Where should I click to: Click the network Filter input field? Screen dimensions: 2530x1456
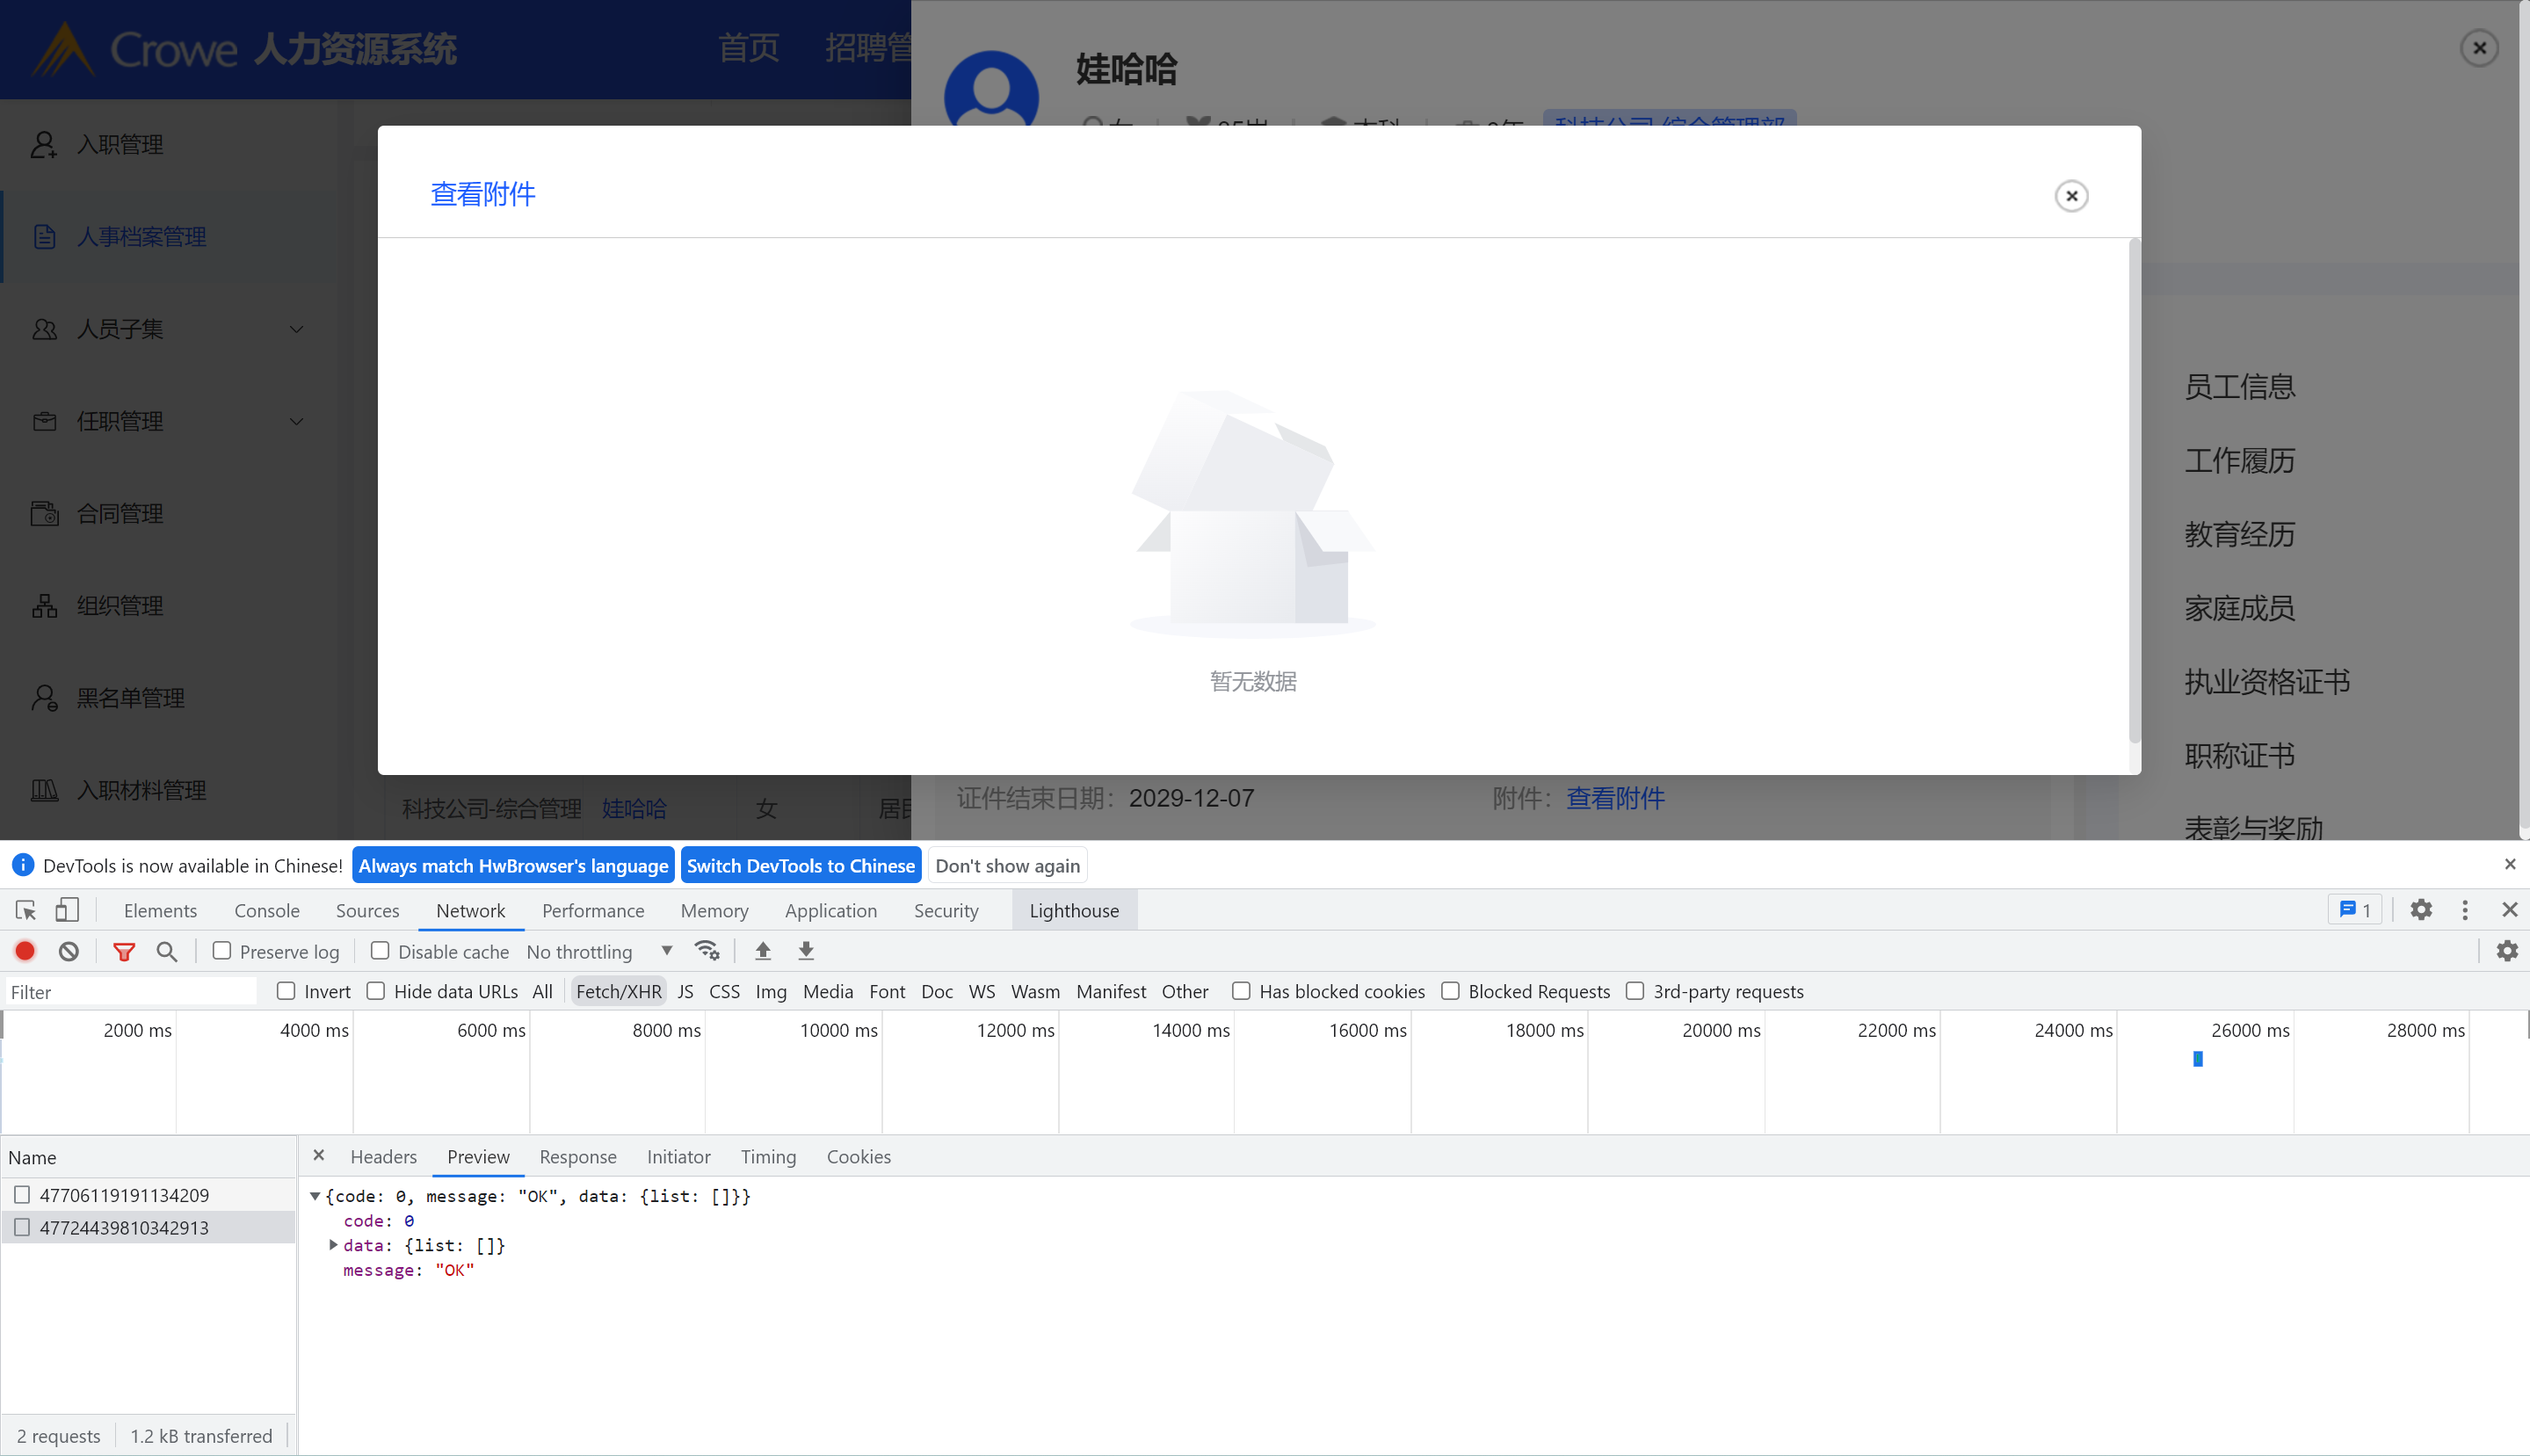[130, 991]
